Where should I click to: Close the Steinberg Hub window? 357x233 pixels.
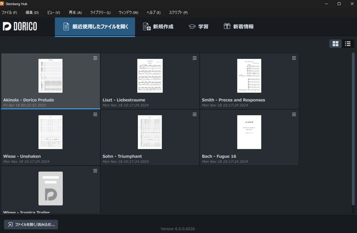[352, 4]
